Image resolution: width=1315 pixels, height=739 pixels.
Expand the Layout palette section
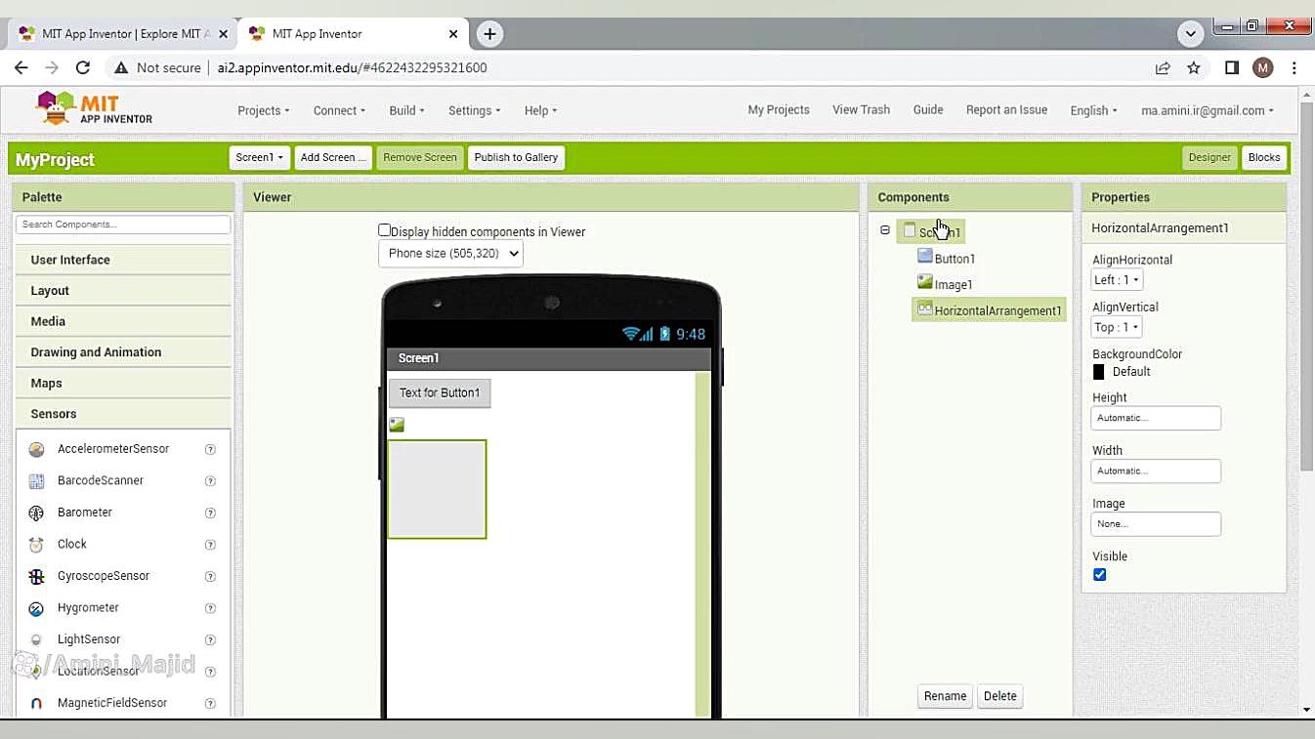click(x=123, y=291)
